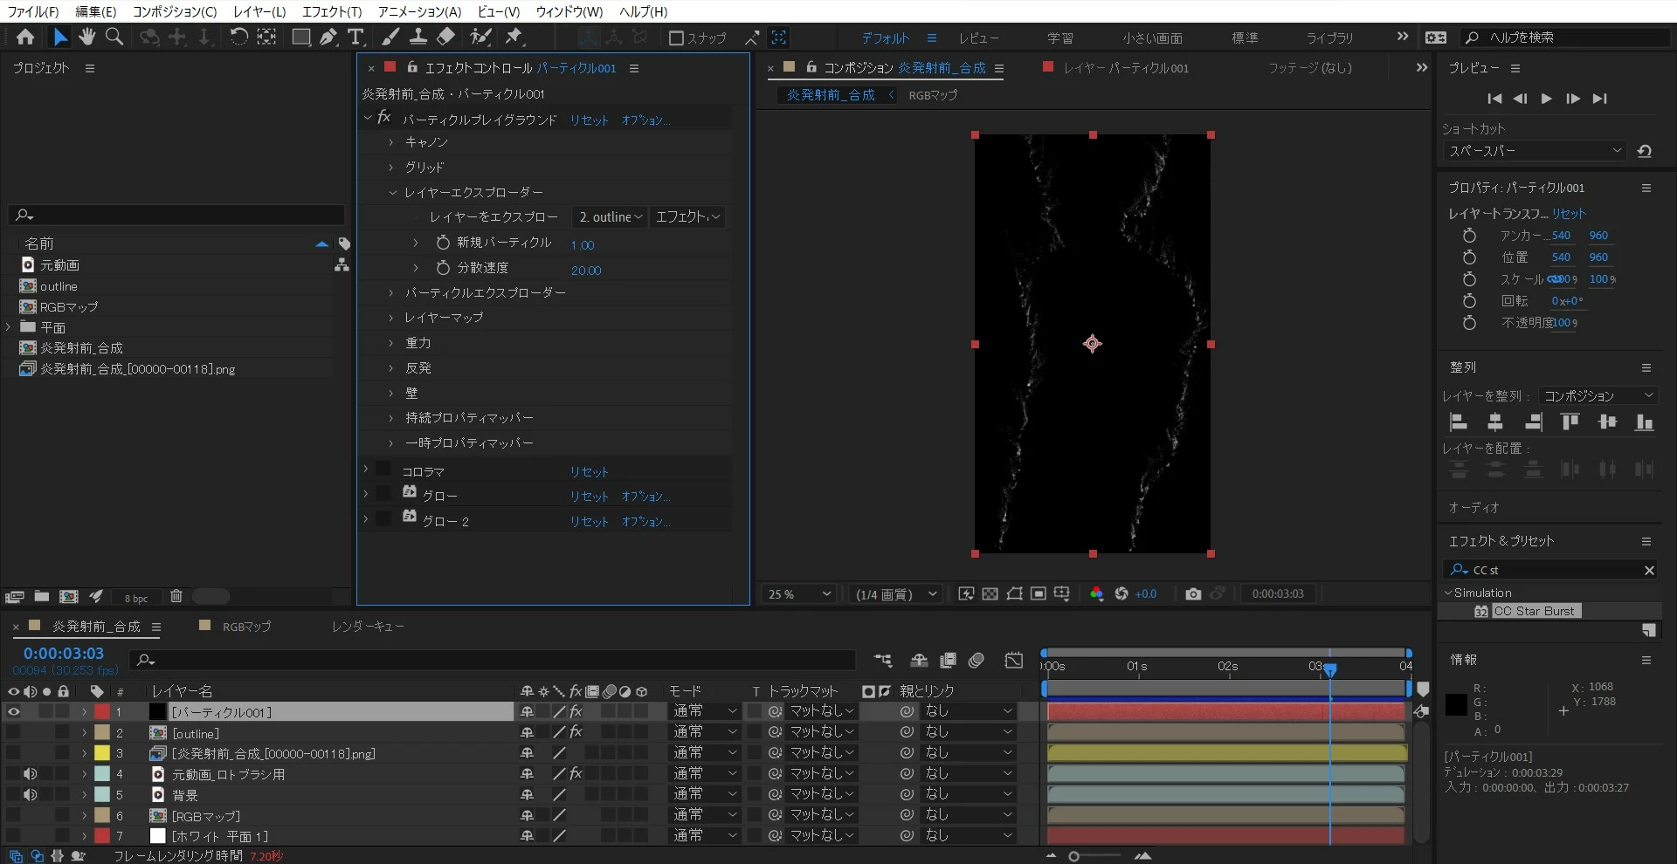This screenshot has height=864, width=1677.
Task: Click the Puppet Pin tool
Action: point(514,37)
